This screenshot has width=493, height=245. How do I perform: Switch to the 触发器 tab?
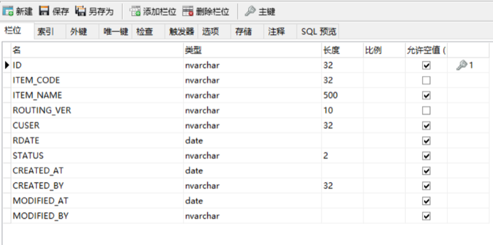click(x=181, y=31)
